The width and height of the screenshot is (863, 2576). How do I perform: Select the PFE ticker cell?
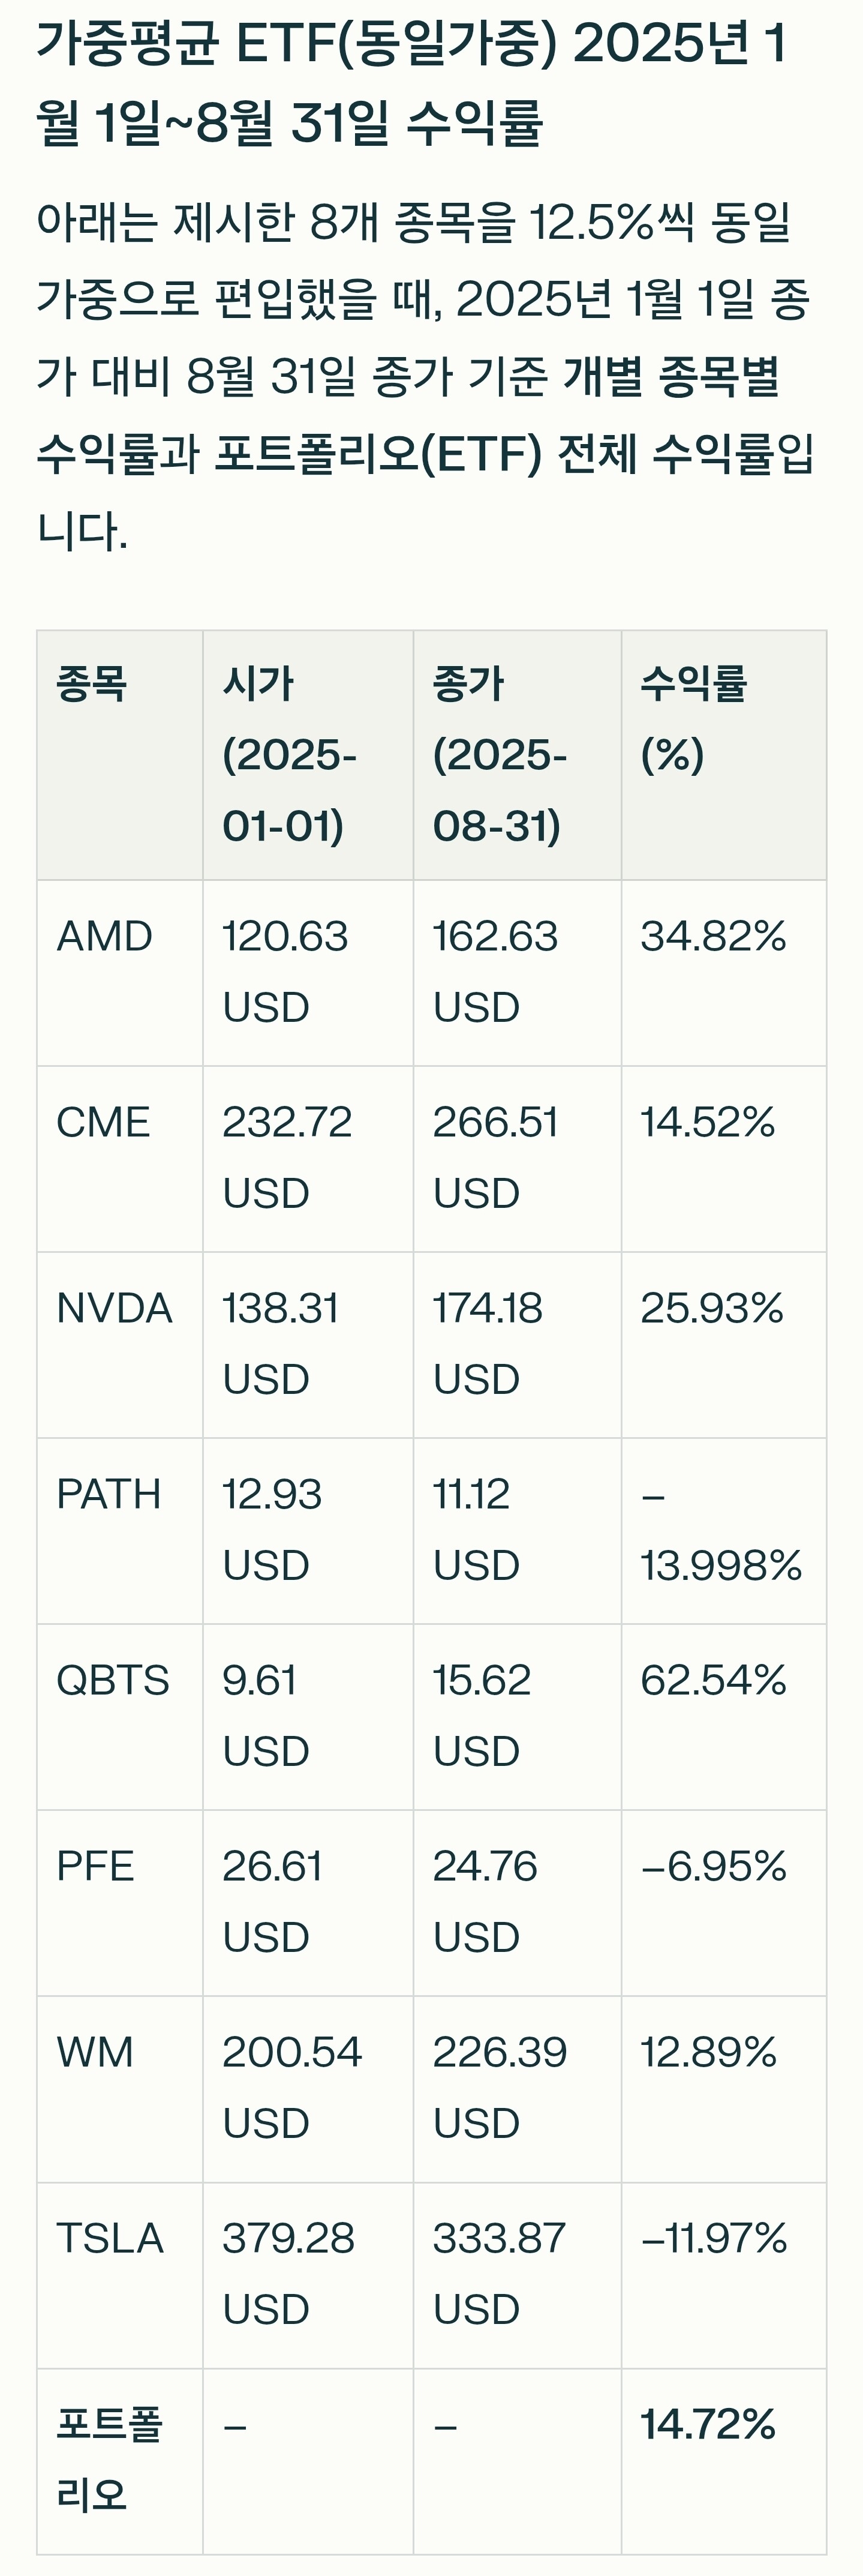[x=95, y=1867]
